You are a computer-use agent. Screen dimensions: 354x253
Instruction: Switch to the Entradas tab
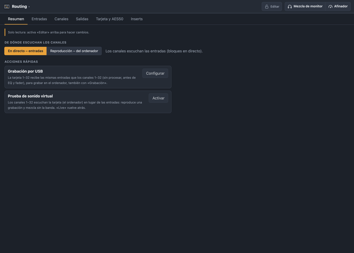coord(39,19)
